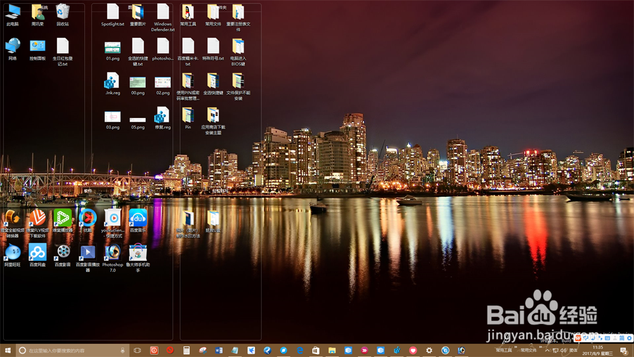Launch the 百度影音播放器 shortcut
634x357 pixels.
tap(87, 257)
